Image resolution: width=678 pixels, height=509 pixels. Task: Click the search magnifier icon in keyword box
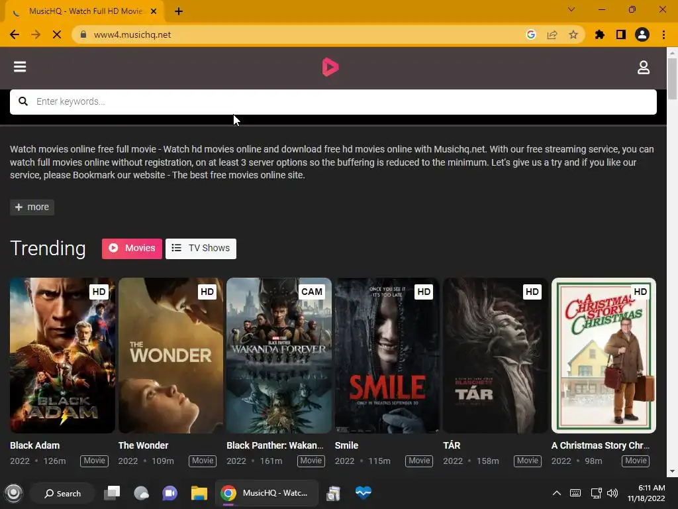23,101
